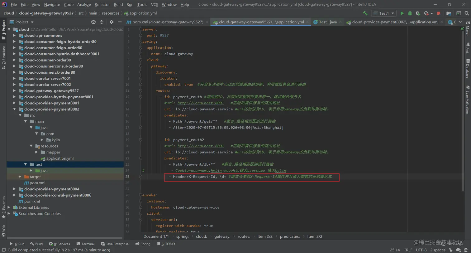This screenshot has height=253, width=471.
Task: Open Test1 run configuration dropdown
Action: click(384, 13)
